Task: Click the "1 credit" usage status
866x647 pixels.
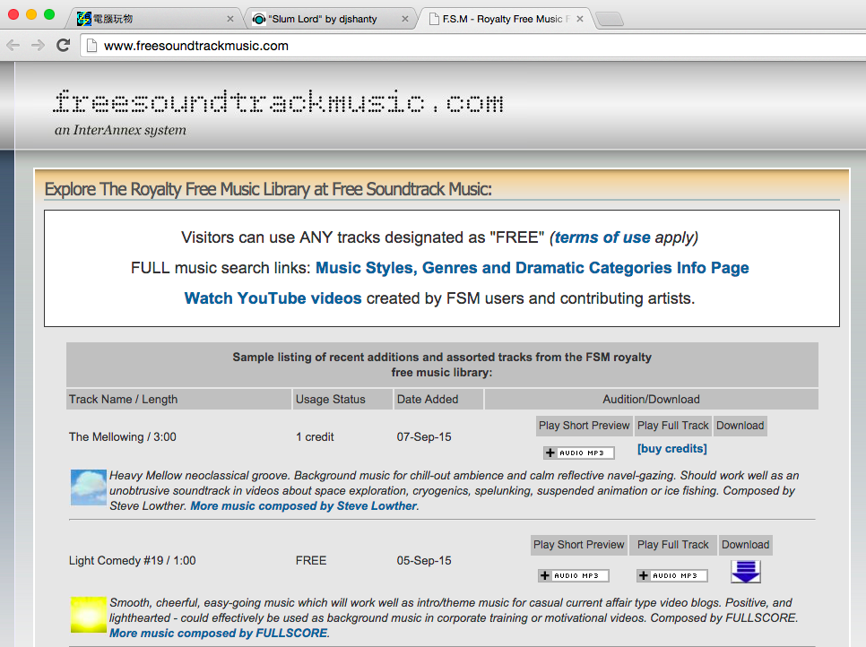Action: [x=315, y=436]
